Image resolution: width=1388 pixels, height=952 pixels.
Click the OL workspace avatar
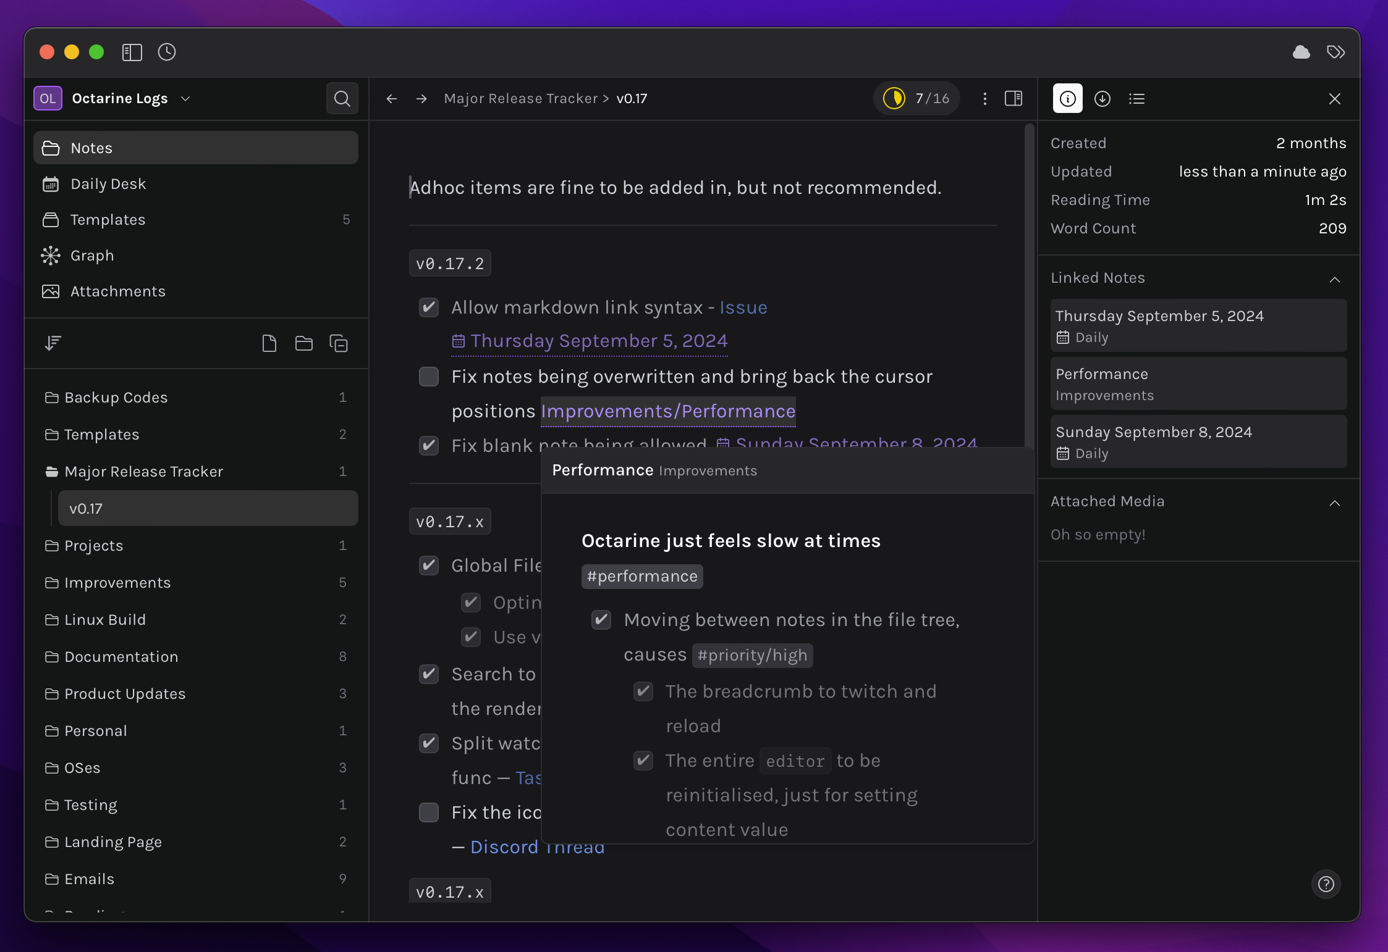[48, 99]
